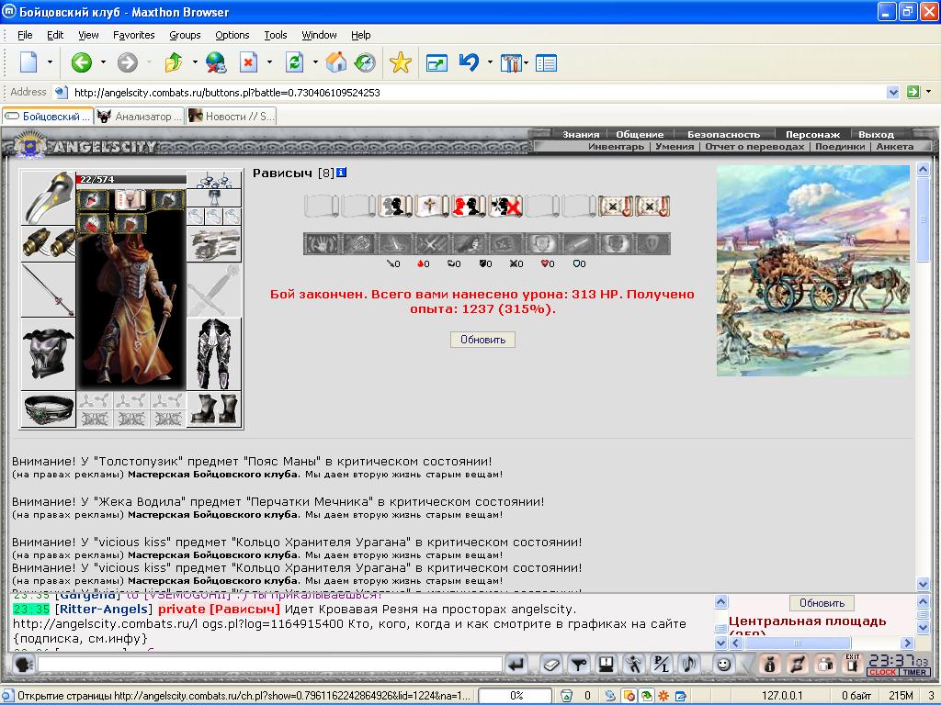941x705 pixels.
Task: Click the Ritter-Angels nickname in chat
Action: coord(103,610)
